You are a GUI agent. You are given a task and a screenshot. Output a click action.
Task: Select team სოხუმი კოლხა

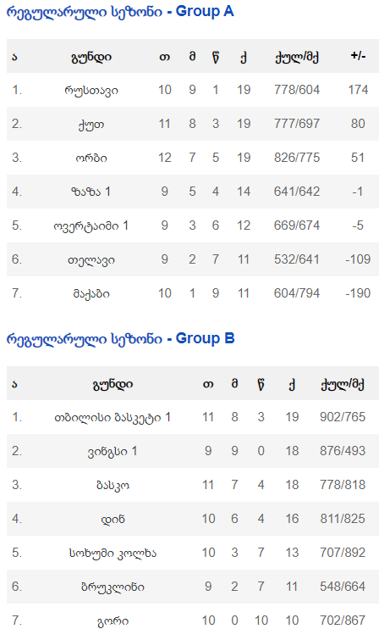point(113,553)
